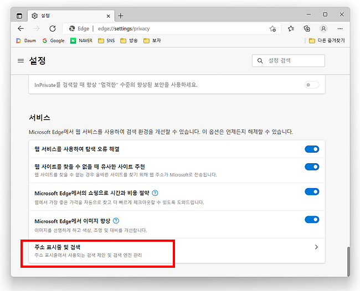Click the vertical scrollbar thumb
360x291 pixels.
click(x=348, y=261)
